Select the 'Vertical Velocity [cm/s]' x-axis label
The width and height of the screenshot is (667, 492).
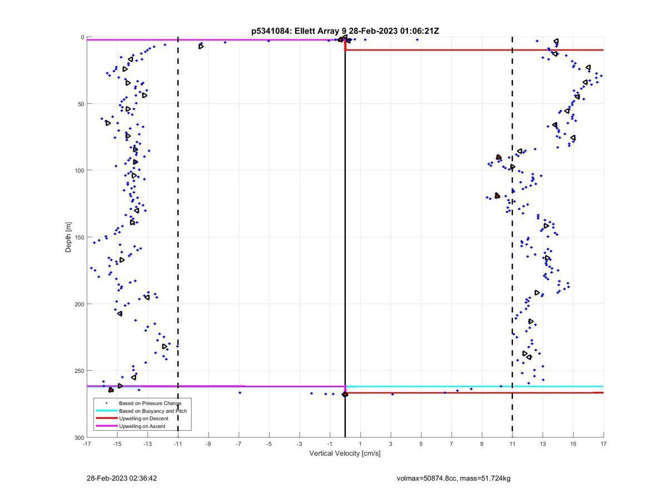[x=345, y=453]
